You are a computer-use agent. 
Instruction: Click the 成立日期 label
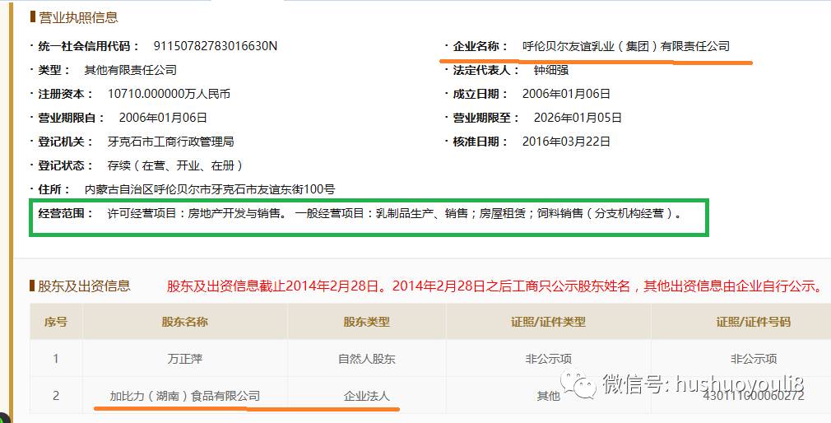point(480,94)
